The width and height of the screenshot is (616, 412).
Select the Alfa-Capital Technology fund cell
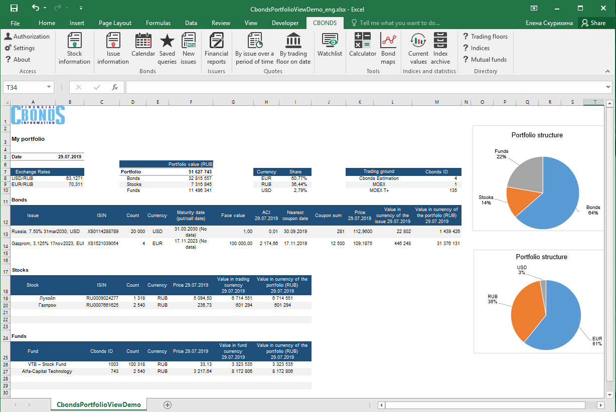click(47, 371)
